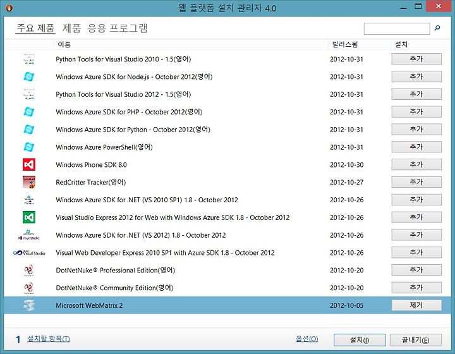Image resolution: width=455 pixels, height=354 pixels.
Task: Switch to the 응용 프로그램 tab
Action: tap(118, 28)
